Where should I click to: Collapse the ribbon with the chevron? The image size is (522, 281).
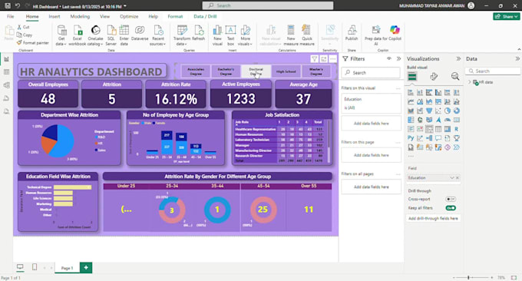point(519,49)
